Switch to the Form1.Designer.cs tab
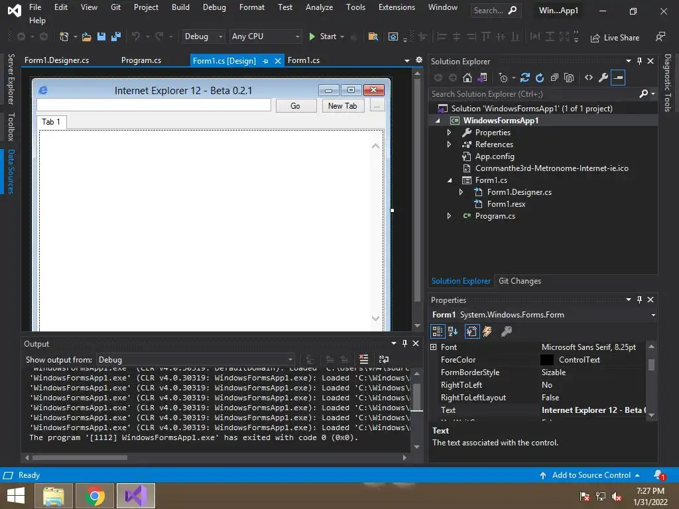 pyautogui.click(x=57, y=60)
